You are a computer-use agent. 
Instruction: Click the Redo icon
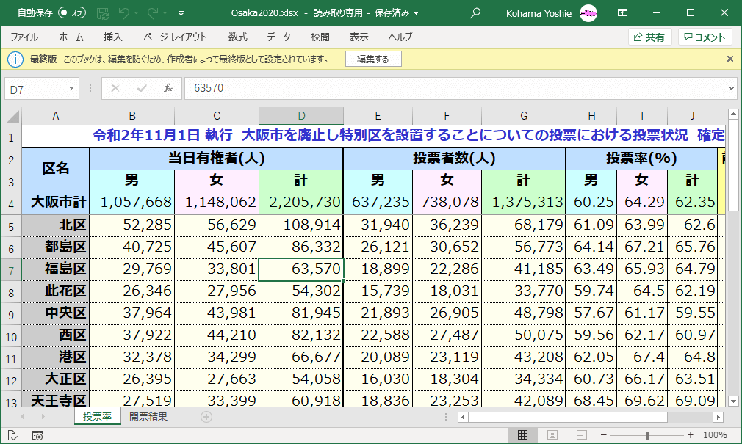point(153,12)
